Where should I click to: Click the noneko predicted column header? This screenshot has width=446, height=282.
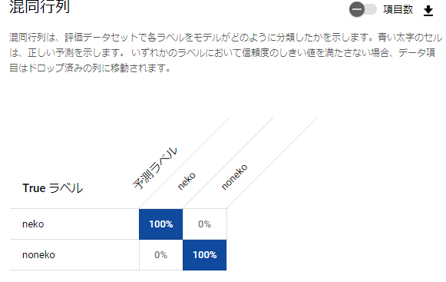234,177
